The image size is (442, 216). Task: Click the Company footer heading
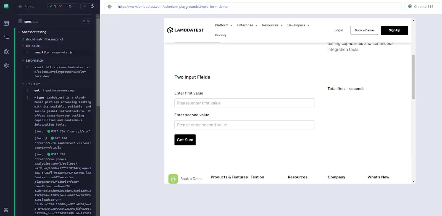pyautogui.click(x=336, y=177)
